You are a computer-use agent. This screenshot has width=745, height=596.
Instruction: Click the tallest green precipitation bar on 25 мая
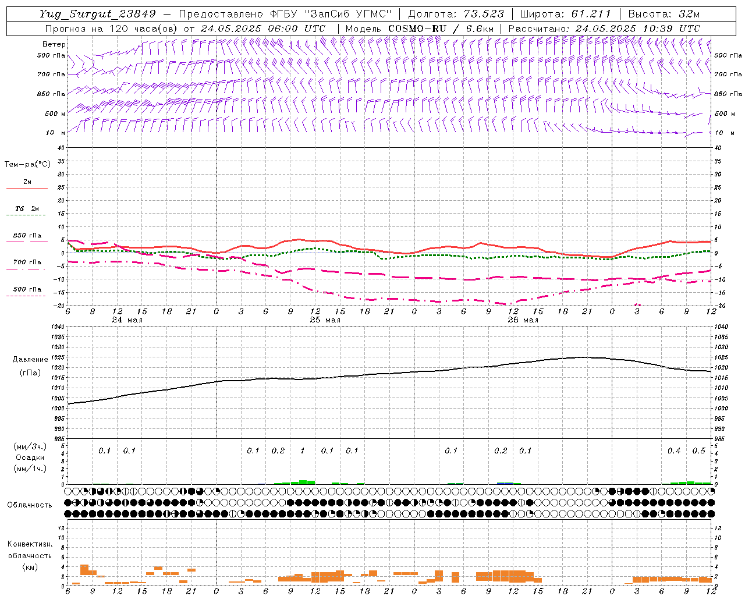(303, 482)
